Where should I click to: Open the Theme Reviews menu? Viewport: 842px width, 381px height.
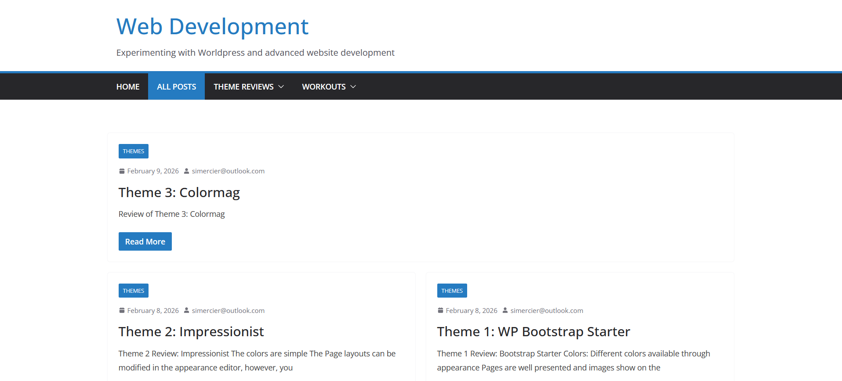coord(243,87)
